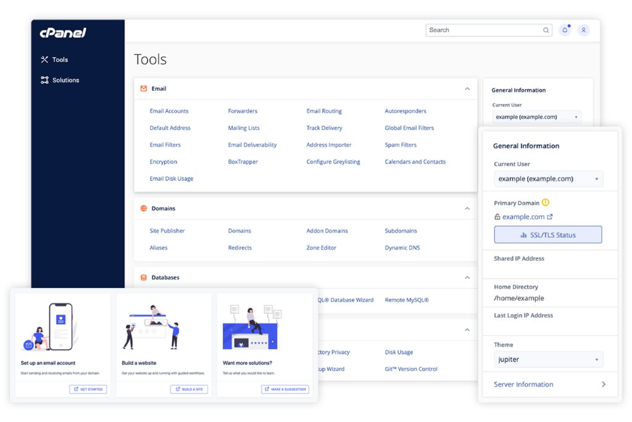Open the notification bell icon
The image size is (632, 422).
(564, 30)
